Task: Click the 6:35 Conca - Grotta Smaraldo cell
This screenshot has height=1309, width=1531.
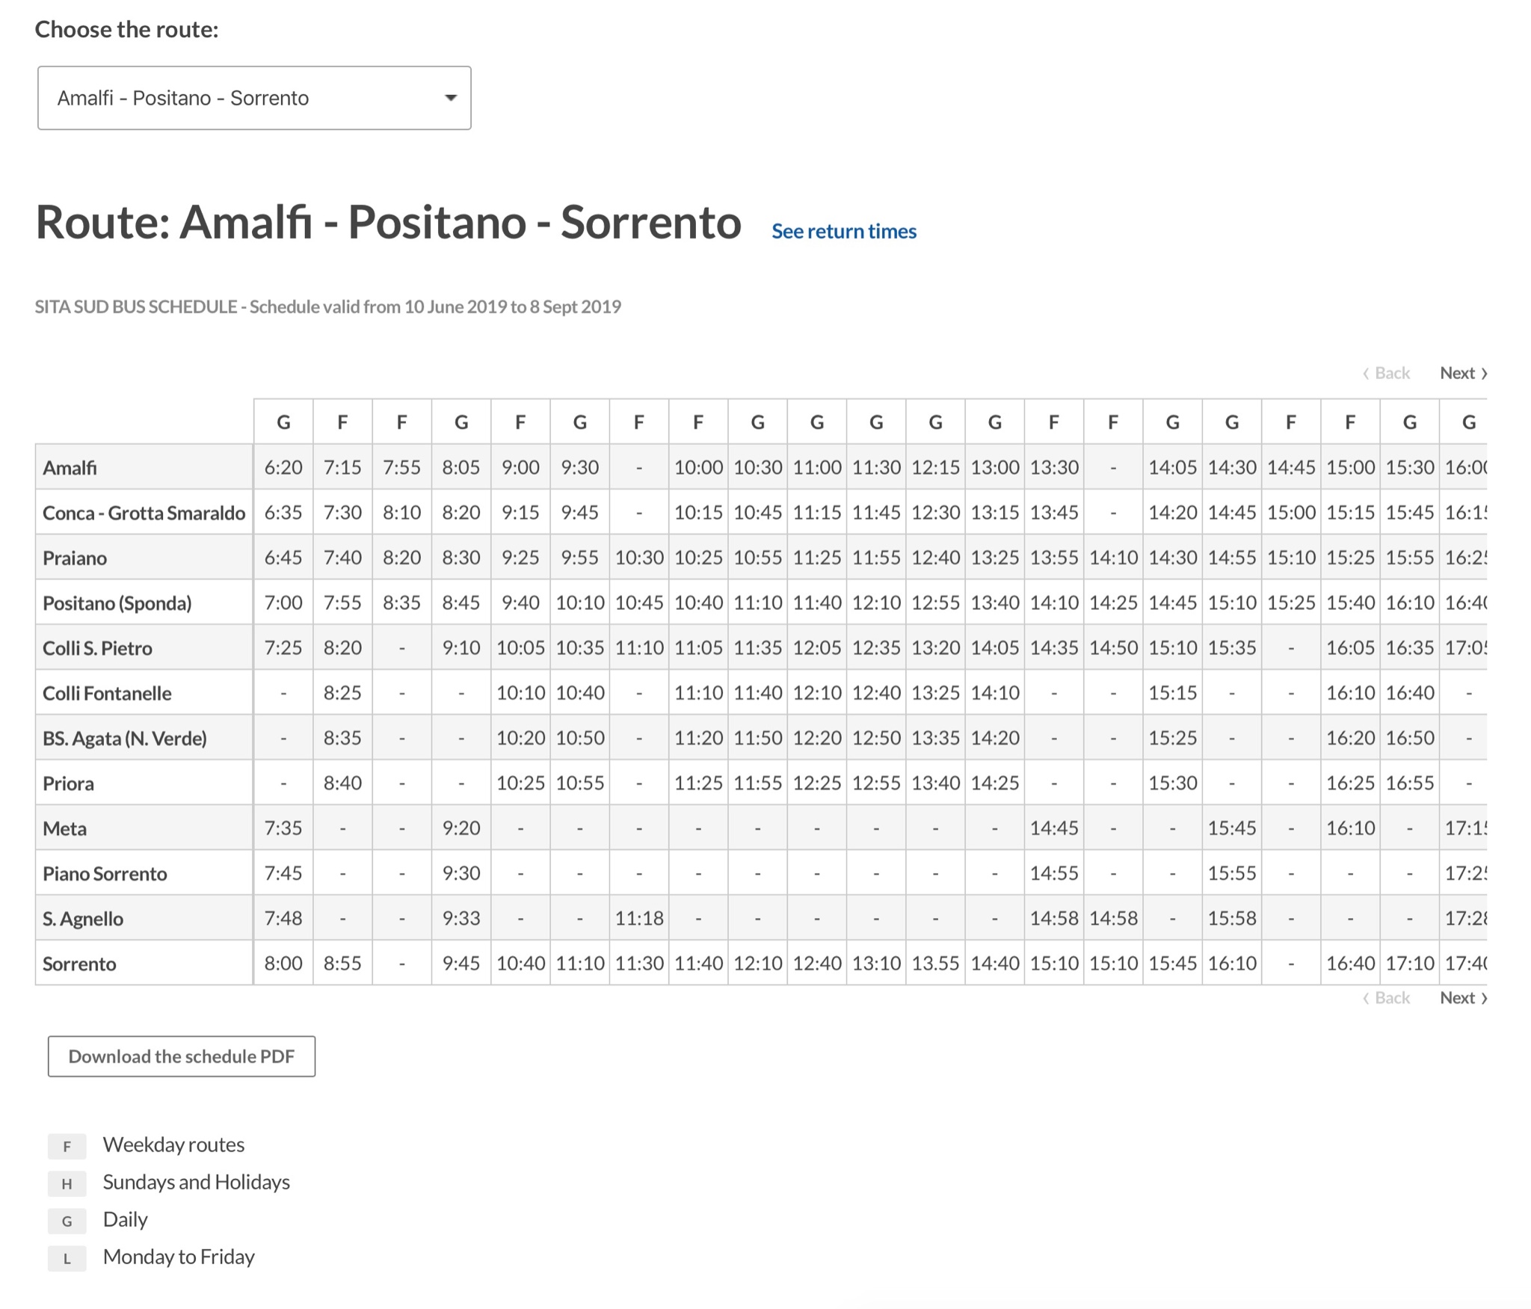Action: tap(283, 512)
